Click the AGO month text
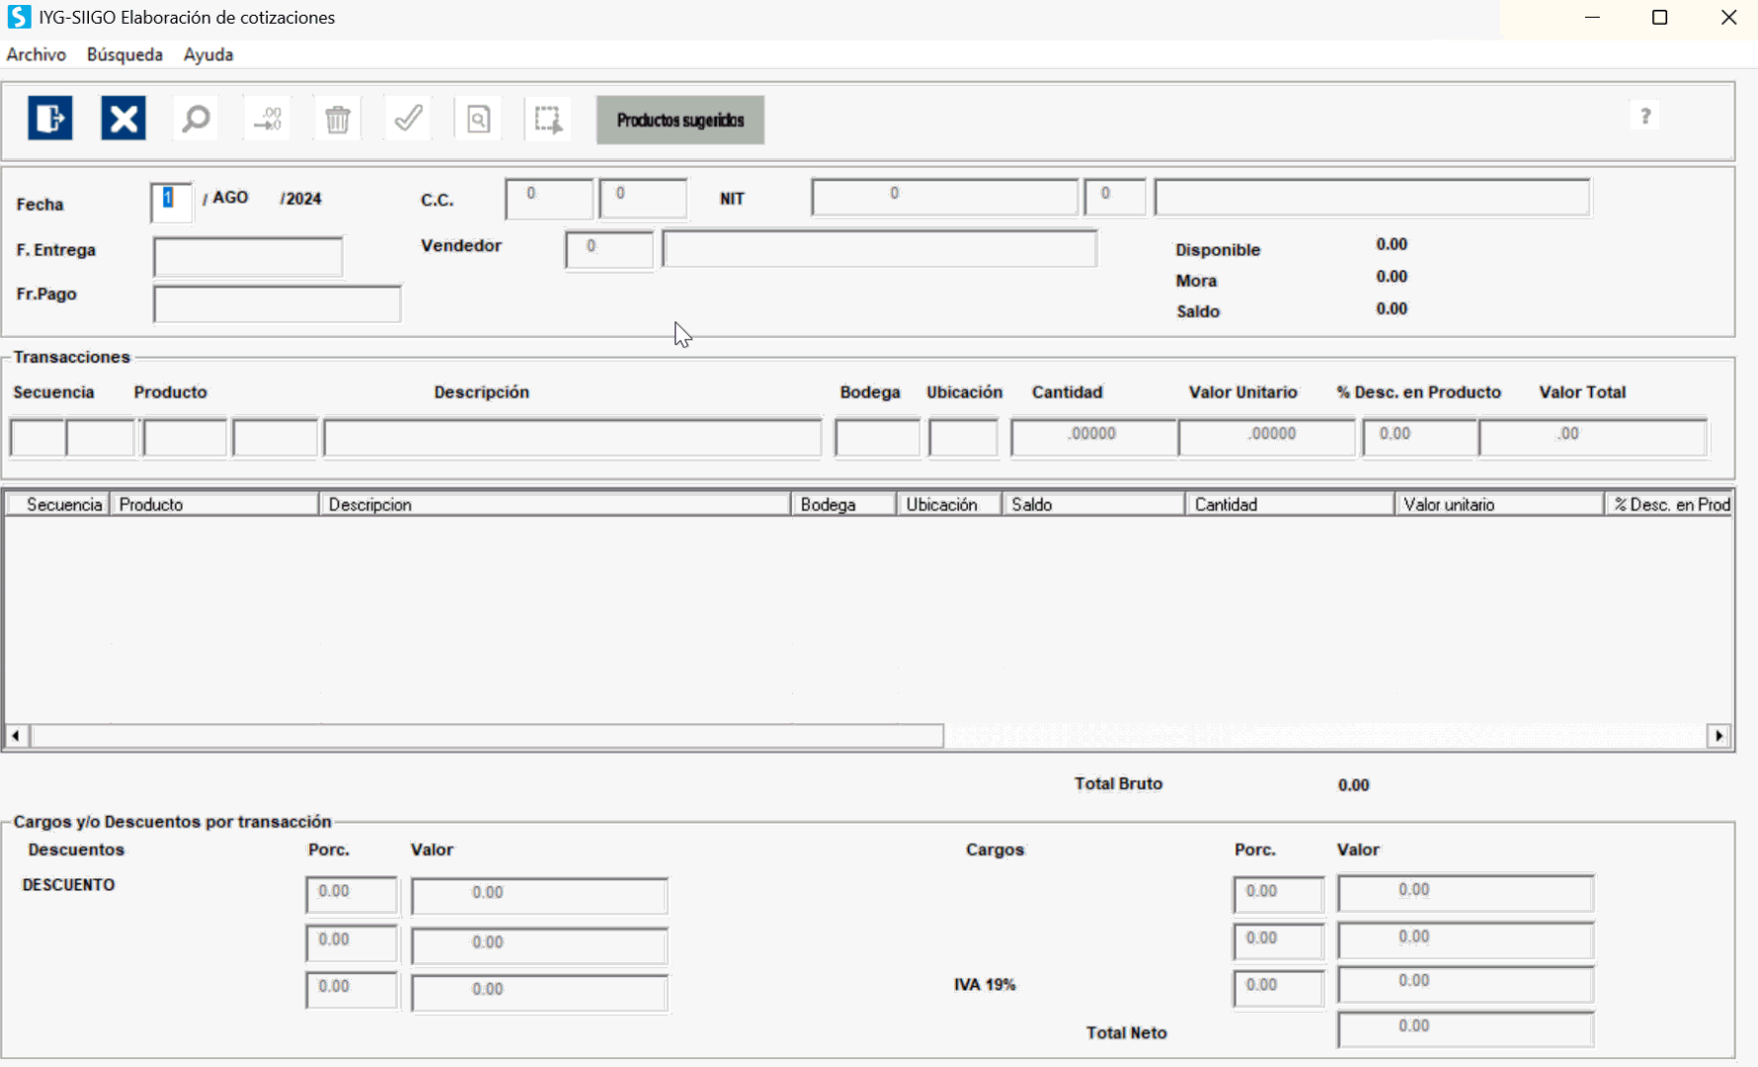Viewport: 1758px width, 1067px height. (x=230, y=198)
